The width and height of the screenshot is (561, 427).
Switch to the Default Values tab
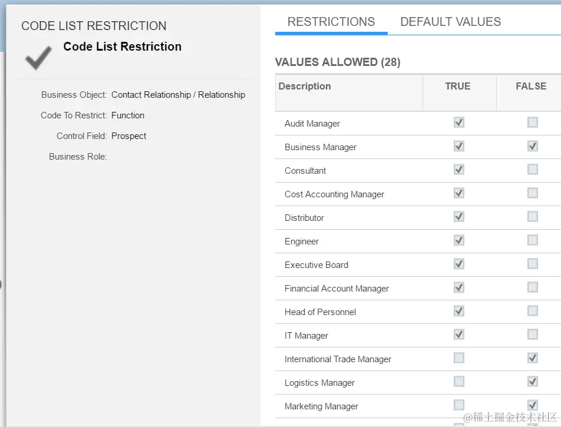450,22
